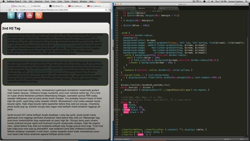Open the Find menu
This screenshot has width=250, height=141.
coord(47,1)
